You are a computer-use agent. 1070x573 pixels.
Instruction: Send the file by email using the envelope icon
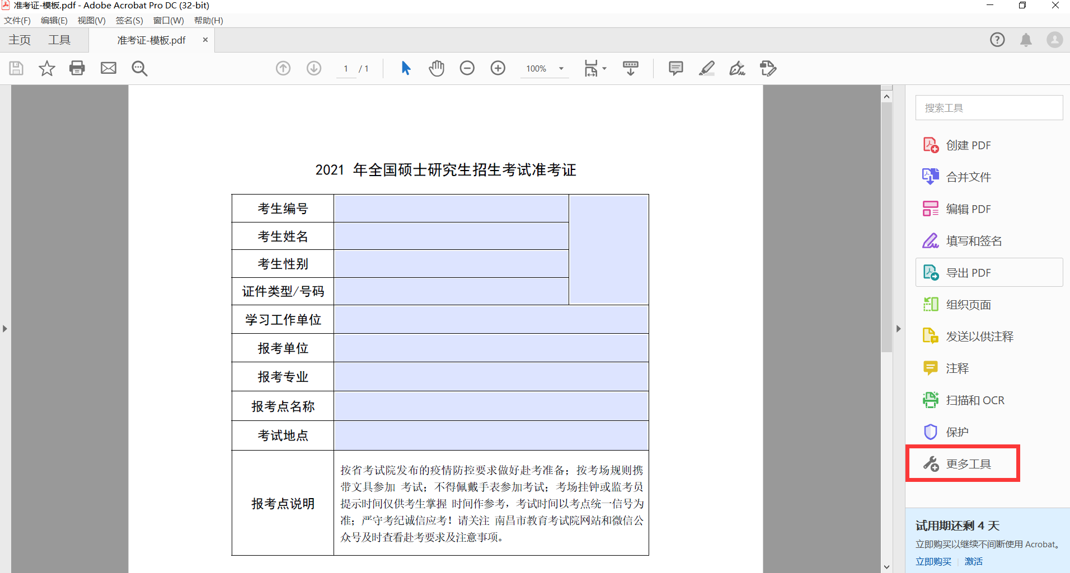click(109, 68)
